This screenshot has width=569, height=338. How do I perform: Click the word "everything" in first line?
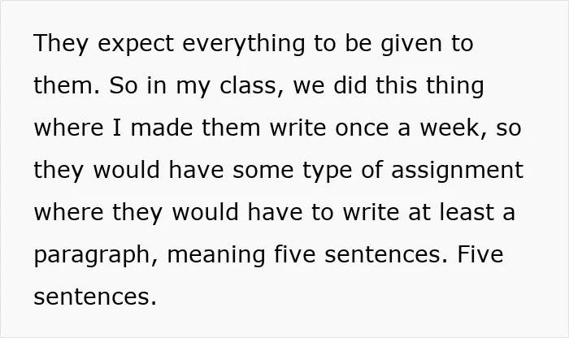tap(244, 44)
